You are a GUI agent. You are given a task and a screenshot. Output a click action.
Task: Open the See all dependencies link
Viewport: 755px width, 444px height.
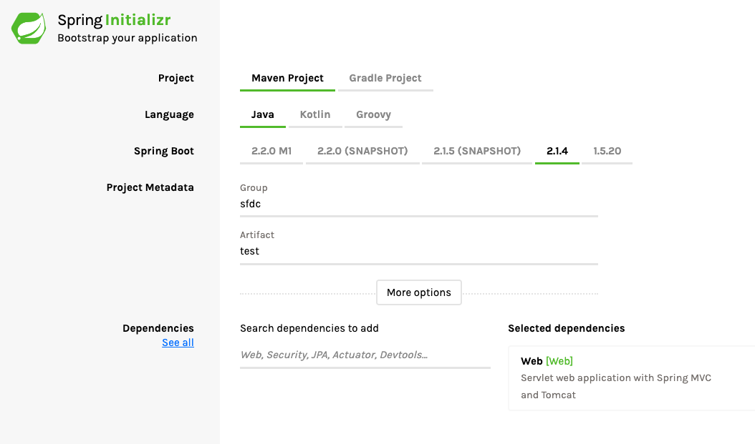[x=178, y=342]
